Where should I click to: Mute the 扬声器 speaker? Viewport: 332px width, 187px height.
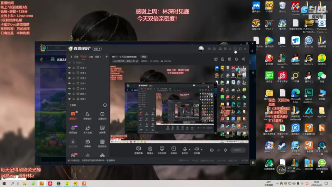[196, 150]
